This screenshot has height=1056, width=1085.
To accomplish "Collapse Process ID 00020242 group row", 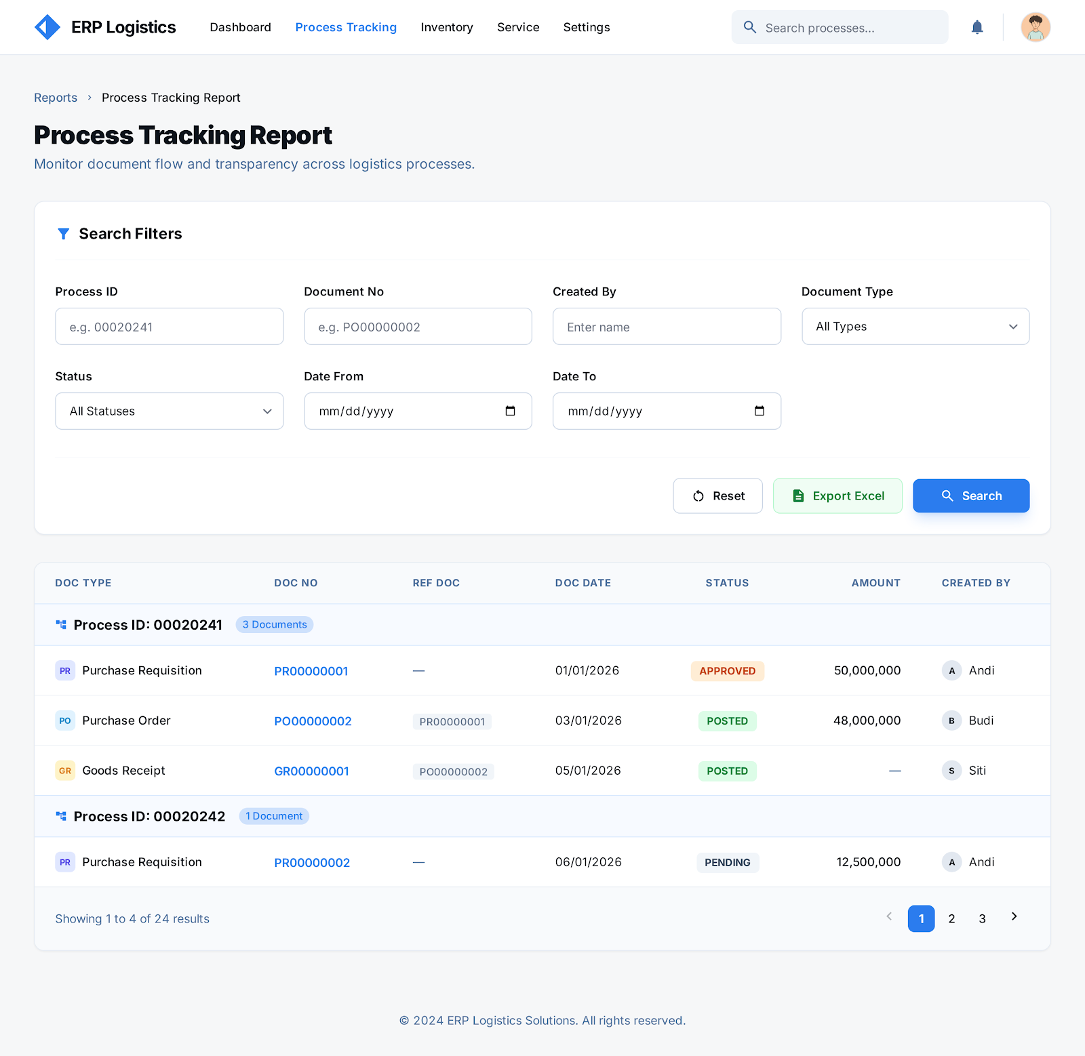I will [x=149, y=816].
